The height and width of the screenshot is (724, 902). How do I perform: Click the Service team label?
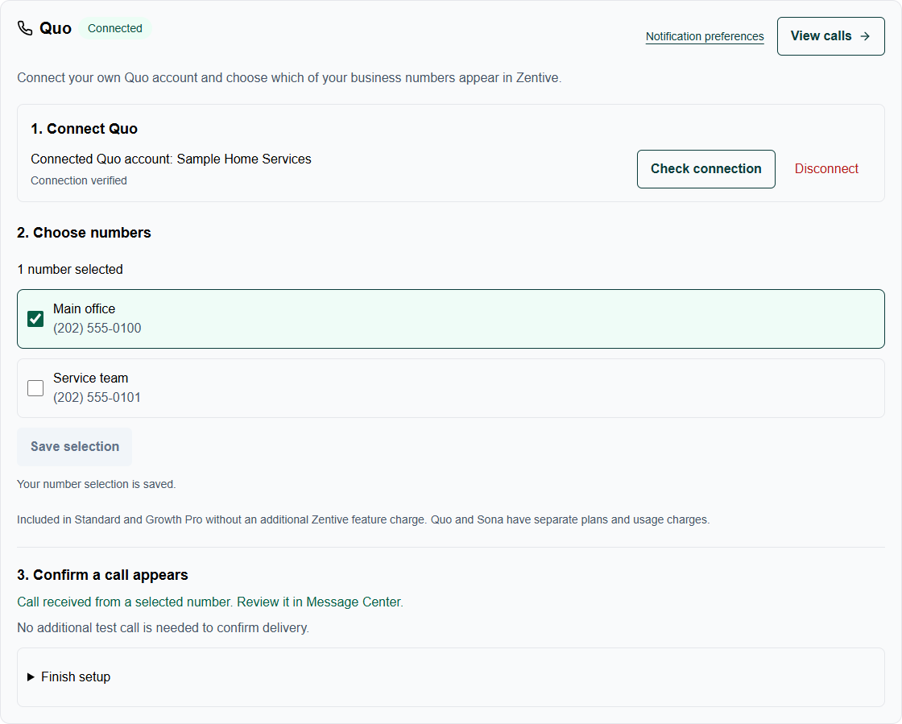click(x=91, y=378)
